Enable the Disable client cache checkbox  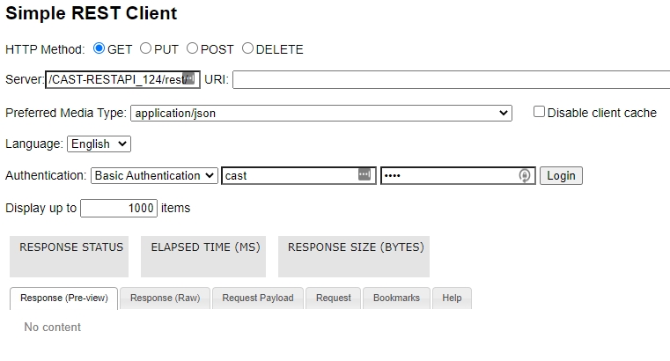[x=539, y=112]
